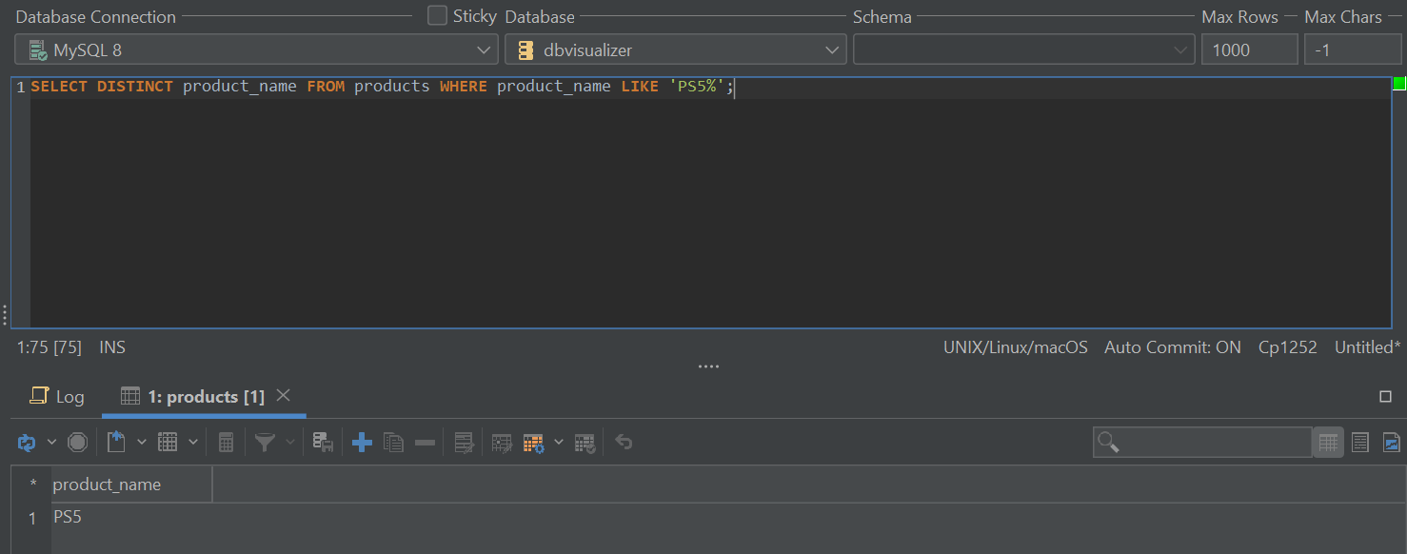This screenshot has width=1407, height=554.
Task: Open the dbvisualizer Database dropdown
Action: click(676, 49)
